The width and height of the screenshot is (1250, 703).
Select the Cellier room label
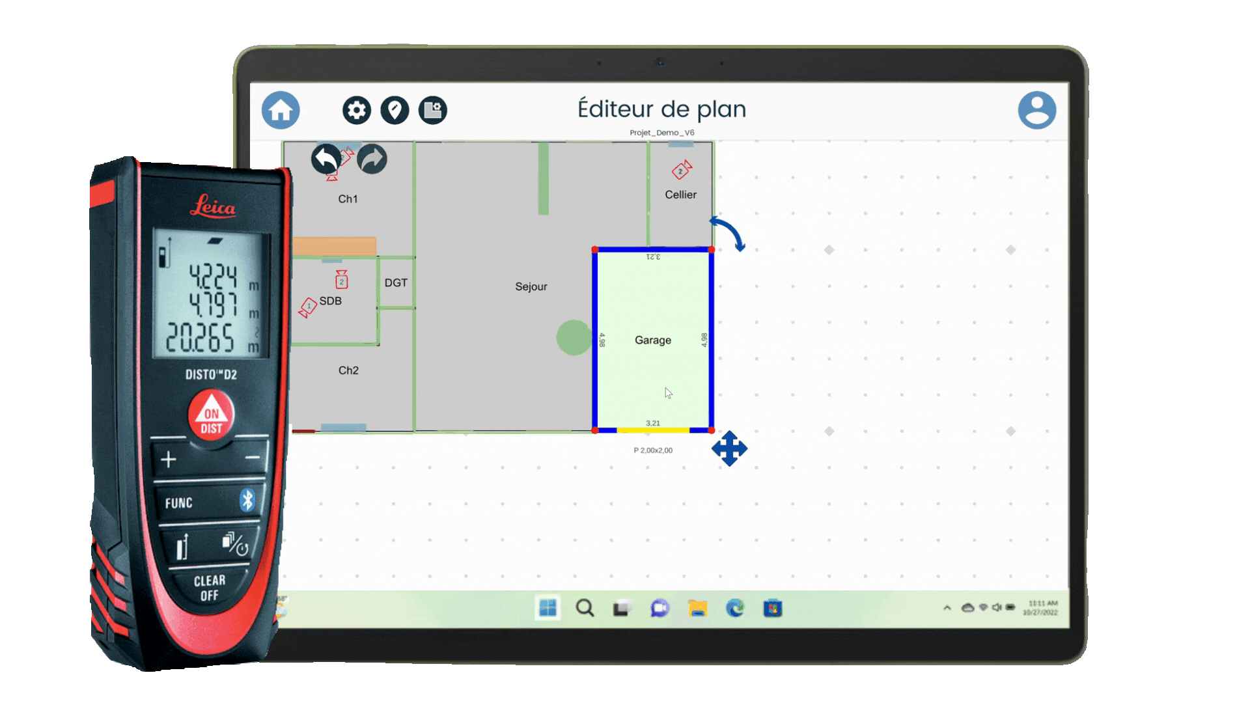coord(681,195)
